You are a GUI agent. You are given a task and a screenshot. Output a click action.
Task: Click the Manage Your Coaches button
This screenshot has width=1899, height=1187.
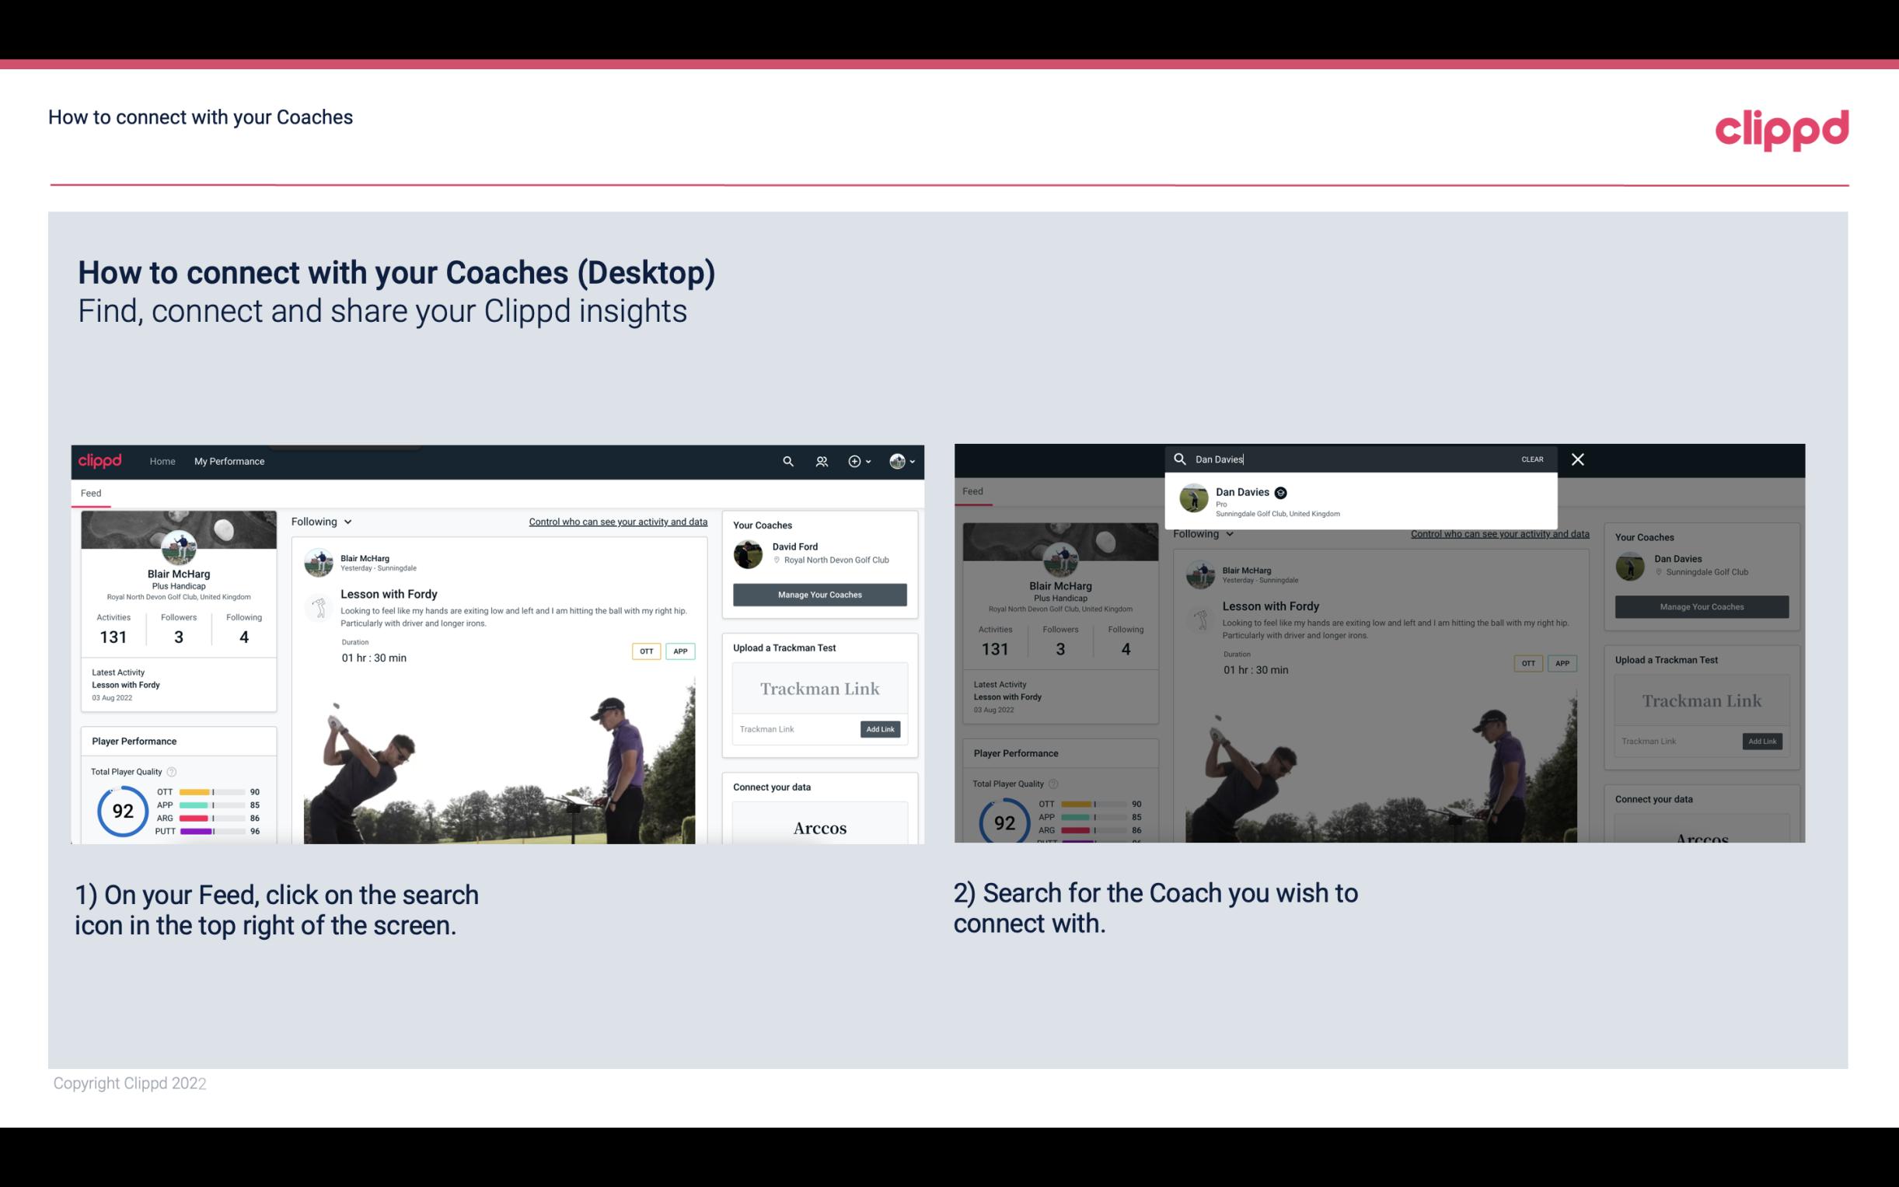(818, 594)
